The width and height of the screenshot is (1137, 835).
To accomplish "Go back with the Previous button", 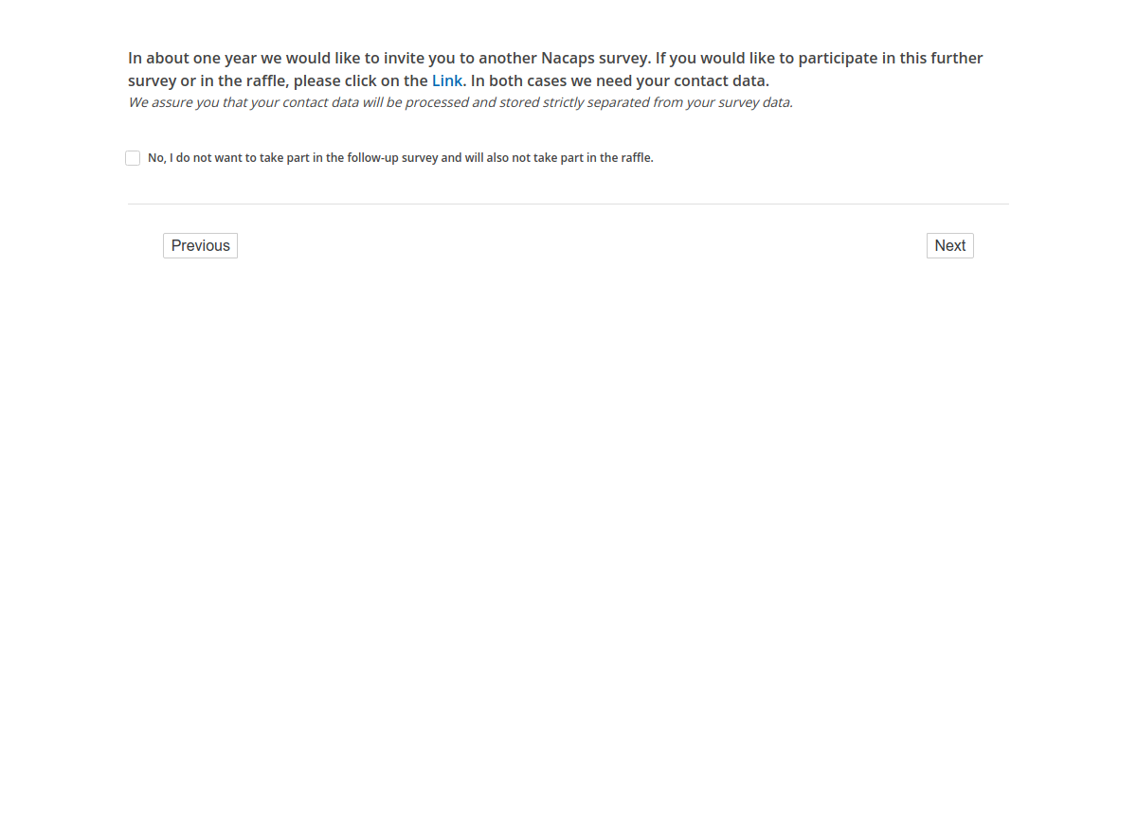I will pyautogui.click(x=200, y=246).
